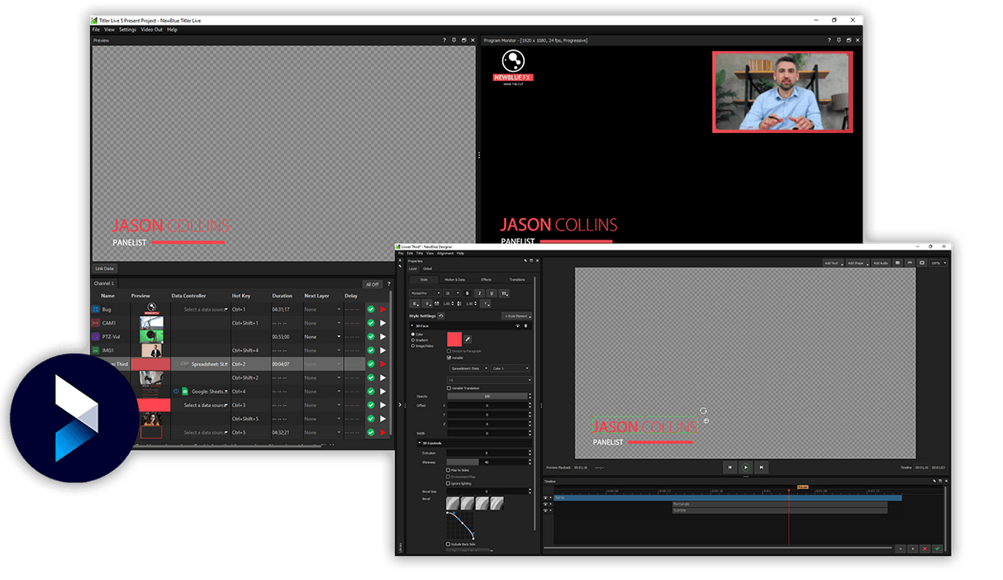Play the CAM1 layer with its play arrow
The width and height of the screenshot is (1003, 580).
point(383,323)
